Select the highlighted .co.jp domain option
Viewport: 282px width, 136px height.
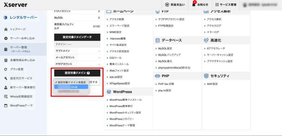click(x=71, y=87)
